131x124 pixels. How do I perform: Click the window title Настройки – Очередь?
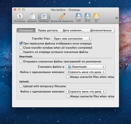(x=65, y=10)
